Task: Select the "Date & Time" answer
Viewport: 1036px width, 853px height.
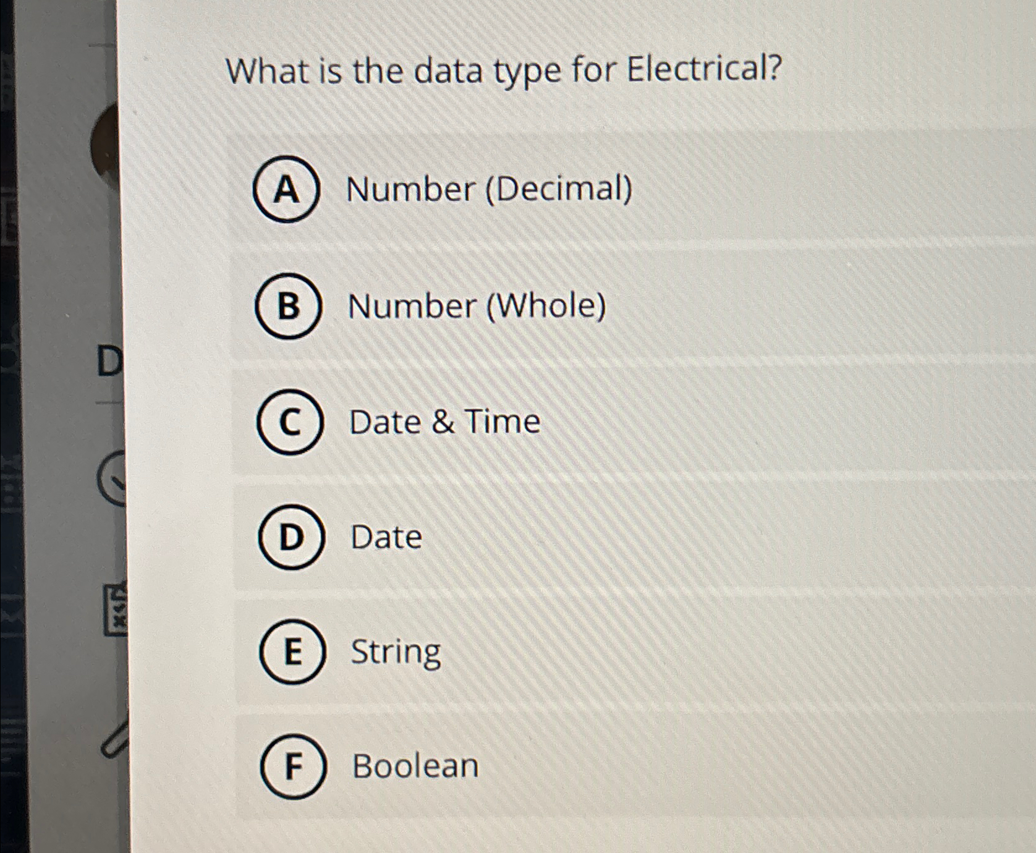Action: point(443,422)
